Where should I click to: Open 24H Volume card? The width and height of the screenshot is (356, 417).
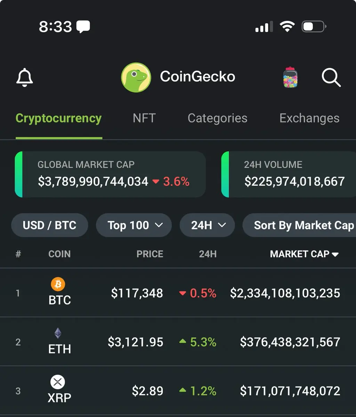289,174
